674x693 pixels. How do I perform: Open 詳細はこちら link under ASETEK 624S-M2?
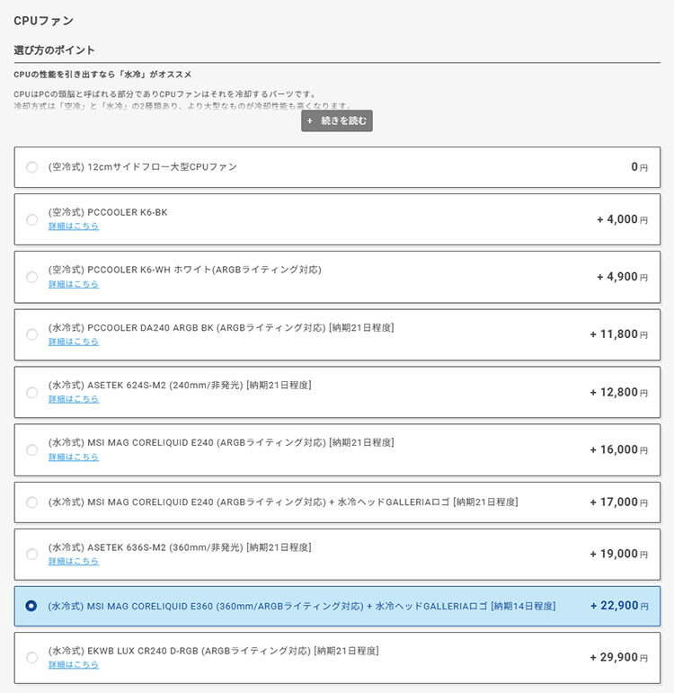click(74, 399)
